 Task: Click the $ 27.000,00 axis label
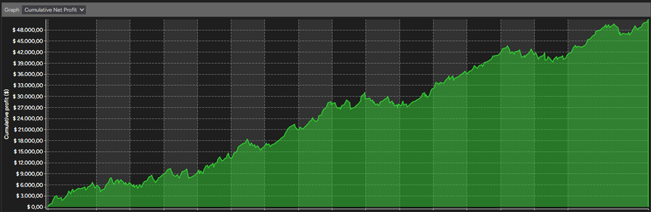click(29, 107)
